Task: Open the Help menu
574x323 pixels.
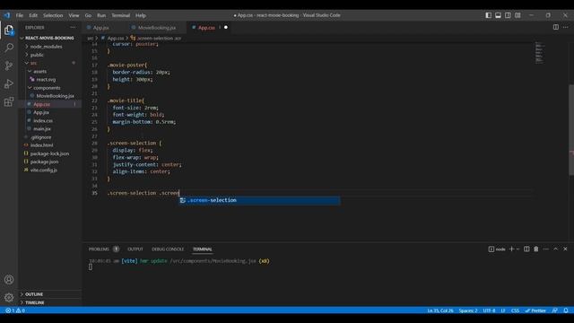Action: point(141,15)
